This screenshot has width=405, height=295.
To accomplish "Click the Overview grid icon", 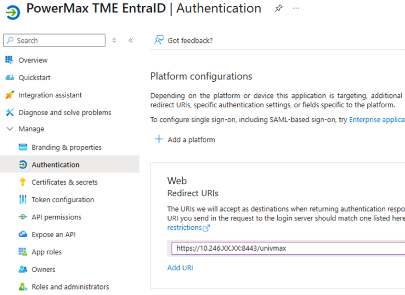I will coord(9,60).
